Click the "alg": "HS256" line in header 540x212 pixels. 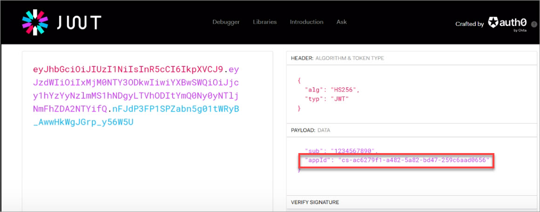coord(332,90)
